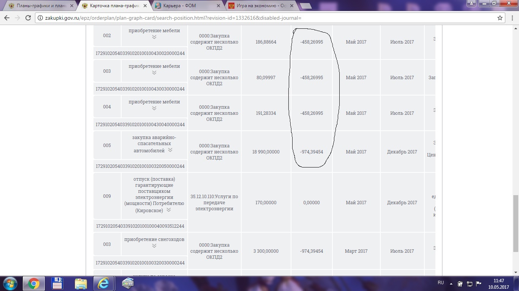Image resolution: width=519 pixels, height=291 pixels.
Task: Click the URL address bar field
Action: tap(266, 18)
